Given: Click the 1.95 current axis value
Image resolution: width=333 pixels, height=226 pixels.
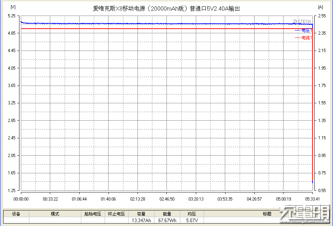Looking at the screenshot, I should [x=322, y=68].
